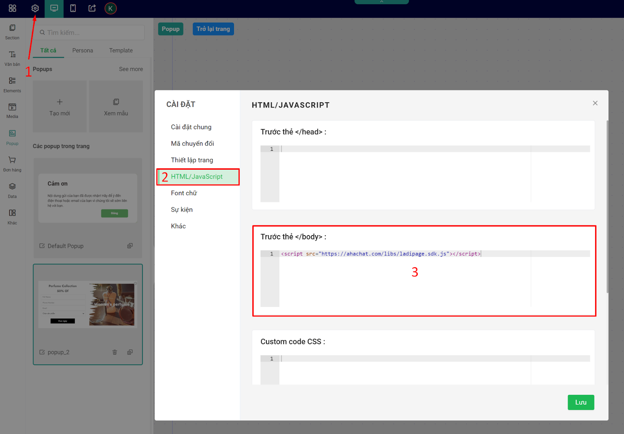Click the Default Popup name label
624x434 pixels.
tap(66, 246)
